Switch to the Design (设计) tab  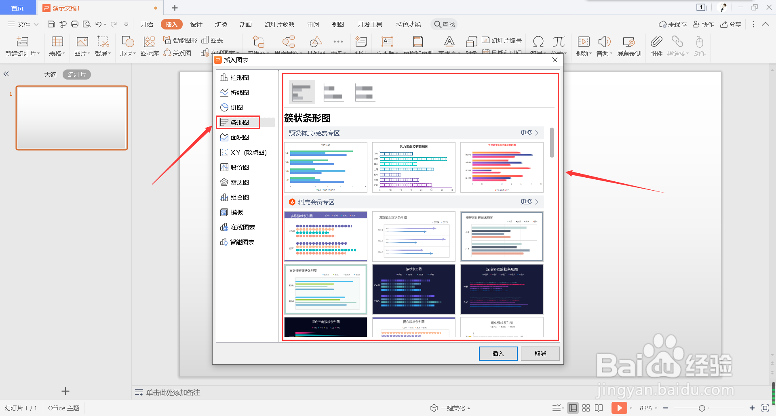pyautogui.click(x=196, y=24)
